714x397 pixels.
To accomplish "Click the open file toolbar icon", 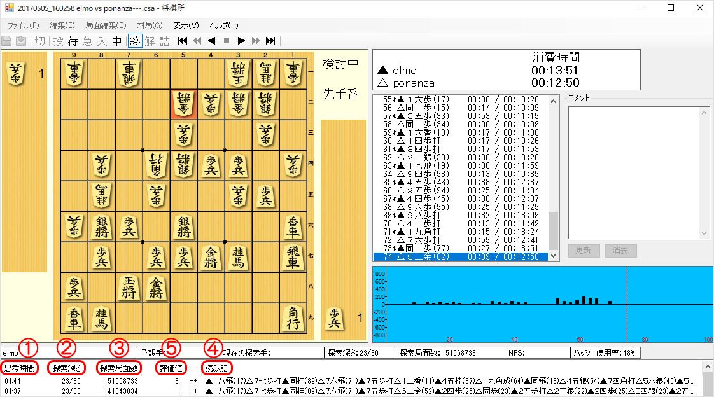I will (7, 41).
